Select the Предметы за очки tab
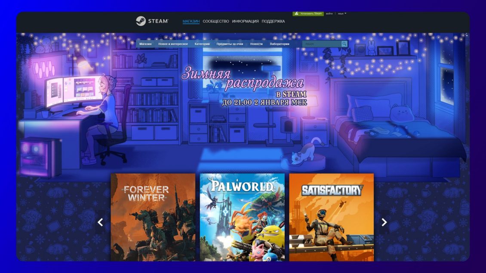 point(230,44)
